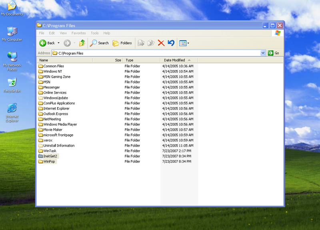Click inside the Address bar field
Viewport: 320px width, 230px height.
(156, 53)
